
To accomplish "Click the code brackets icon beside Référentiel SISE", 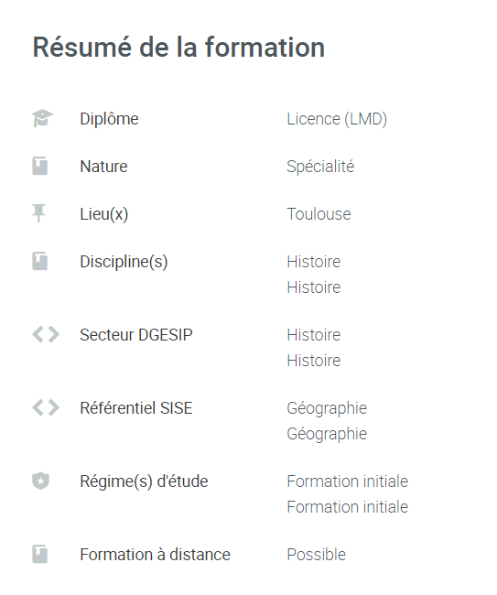I will 46,407.
